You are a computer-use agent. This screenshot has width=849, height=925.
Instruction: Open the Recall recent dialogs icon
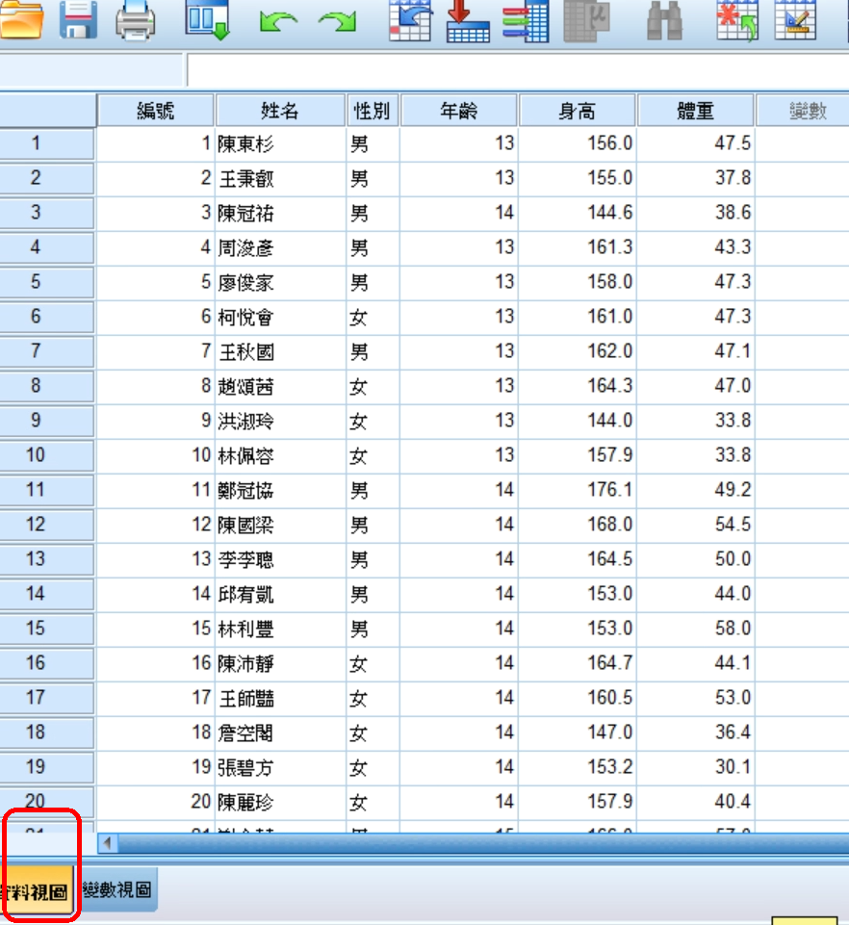tap(207, 19)
